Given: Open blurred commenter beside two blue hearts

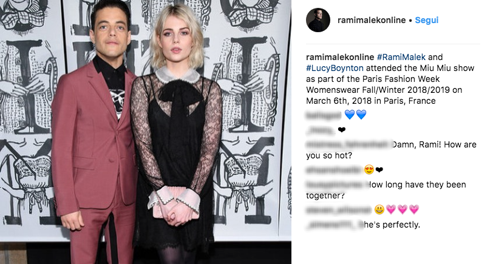Looking at the screenshot, I should click(x=324, y=115).
